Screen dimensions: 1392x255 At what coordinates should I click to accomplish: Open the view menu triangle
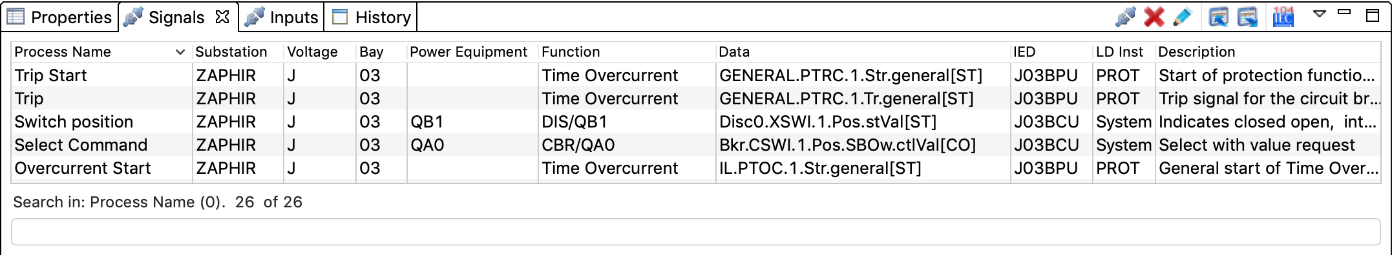click(1320, 13)
